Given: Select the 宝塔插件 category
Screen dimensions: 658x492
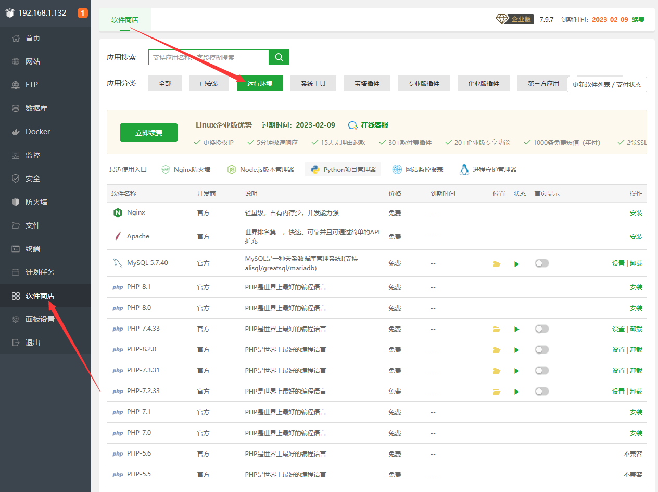Looking at the screenshot, I should (367, 83).
